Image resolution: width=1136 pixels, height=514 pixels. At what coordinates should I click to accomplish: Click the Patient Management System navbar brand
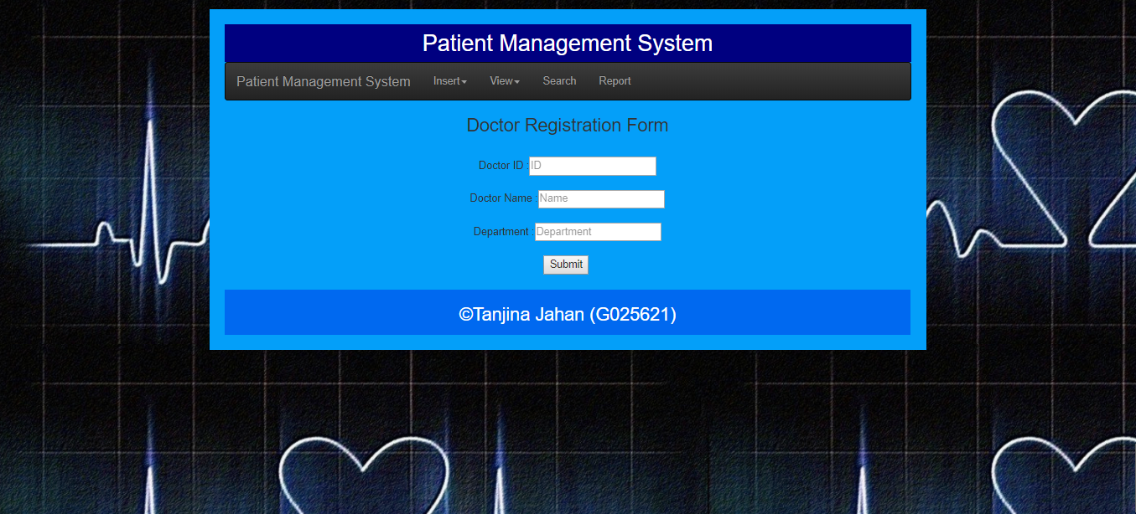click(324, 81)
